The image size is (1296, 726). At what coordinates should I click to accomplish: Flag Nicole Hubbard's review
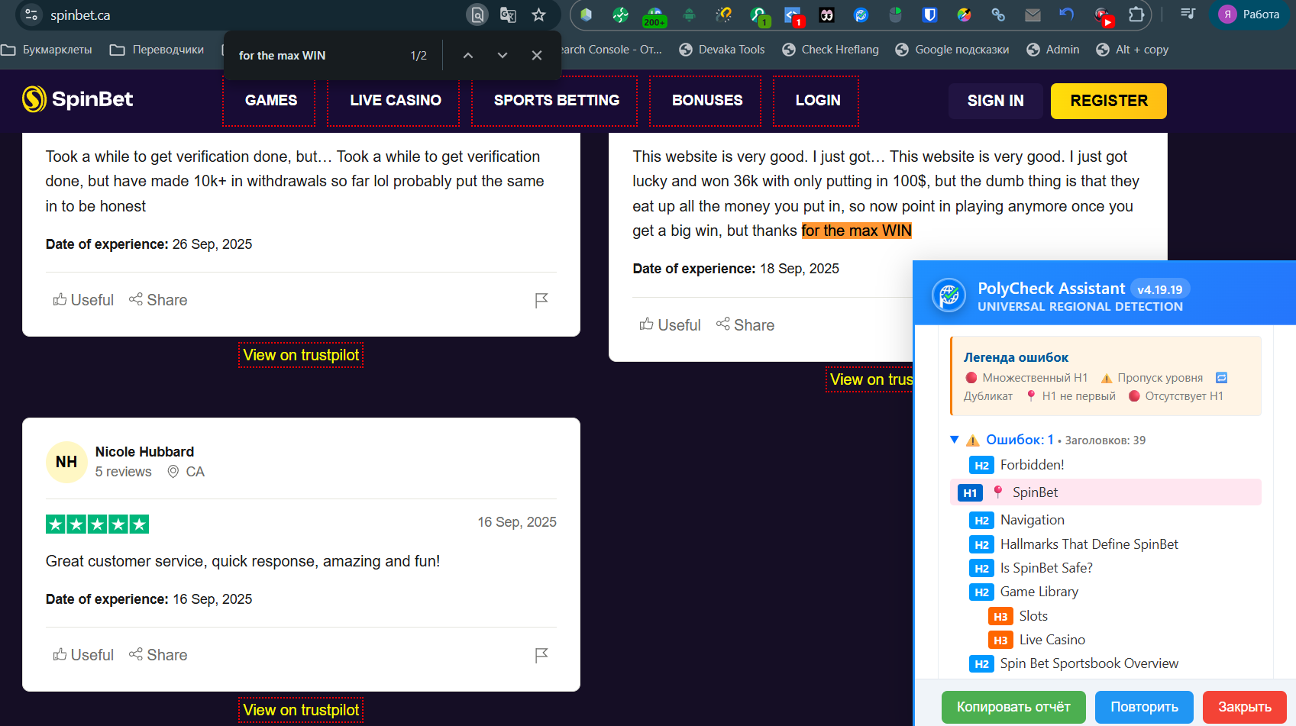(x=541, y=655)
